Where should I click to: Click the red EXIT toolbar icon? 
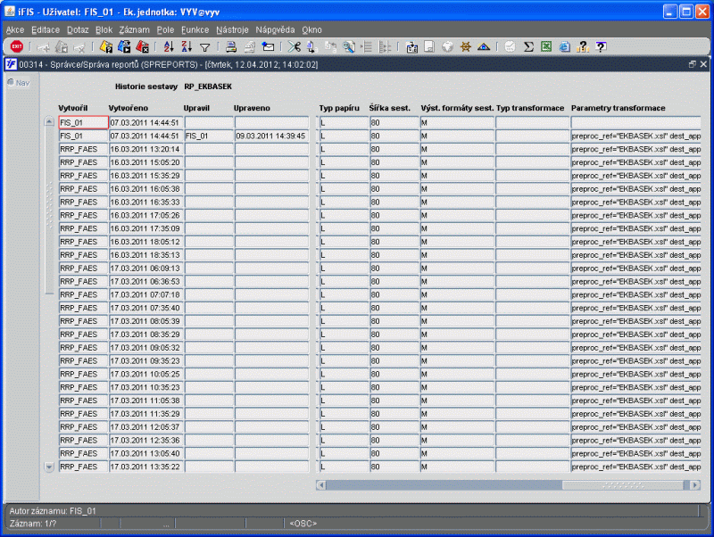(x=16, y=46)
